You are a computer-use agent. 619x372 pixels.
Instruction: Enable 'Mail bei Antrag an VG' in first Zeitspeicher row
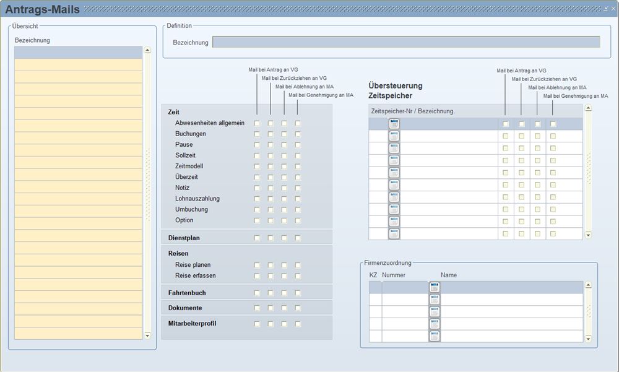[x=506, y=124]
